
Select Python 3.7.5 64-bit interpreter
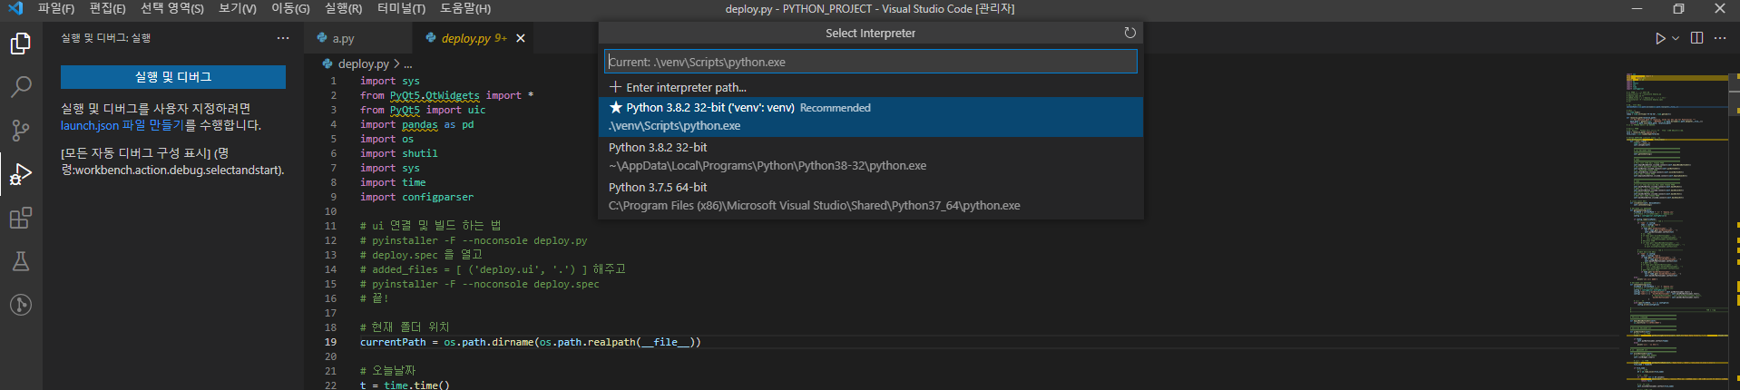871,197
